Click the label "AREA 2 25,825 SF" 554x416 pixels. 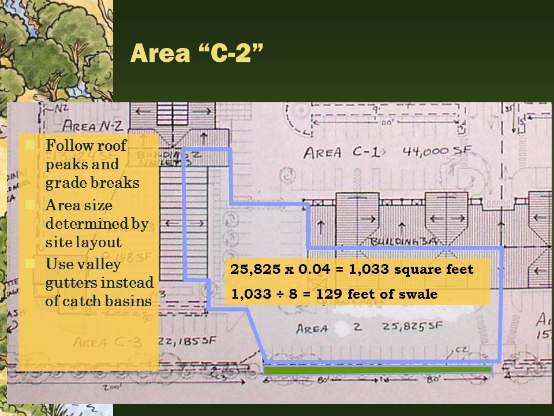[x=369, y=328]
